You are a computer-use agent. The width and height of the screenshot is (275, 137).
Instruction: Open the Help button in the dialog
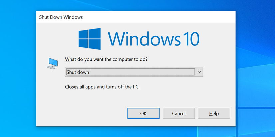(214, 113)
